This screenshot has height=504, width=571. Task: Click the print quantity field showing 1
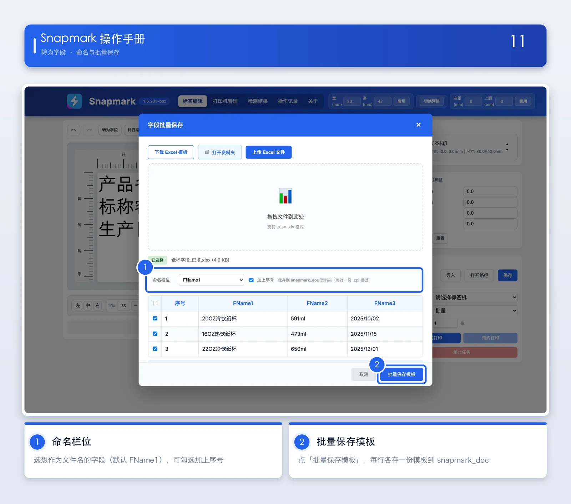pyautogui.click(x=445, y=323)
